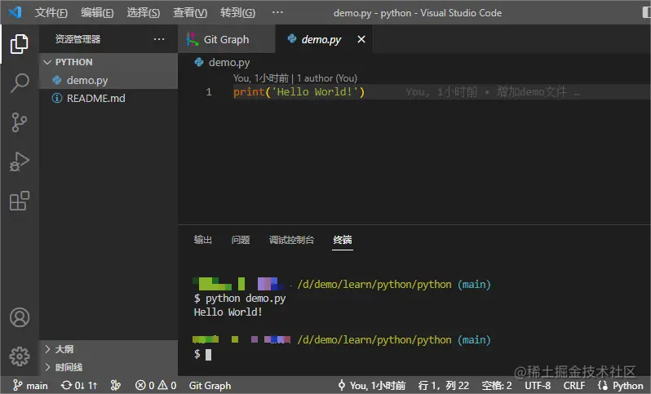
Task: Click the inline blame annotation on line 1
Action: pos(493,91)
